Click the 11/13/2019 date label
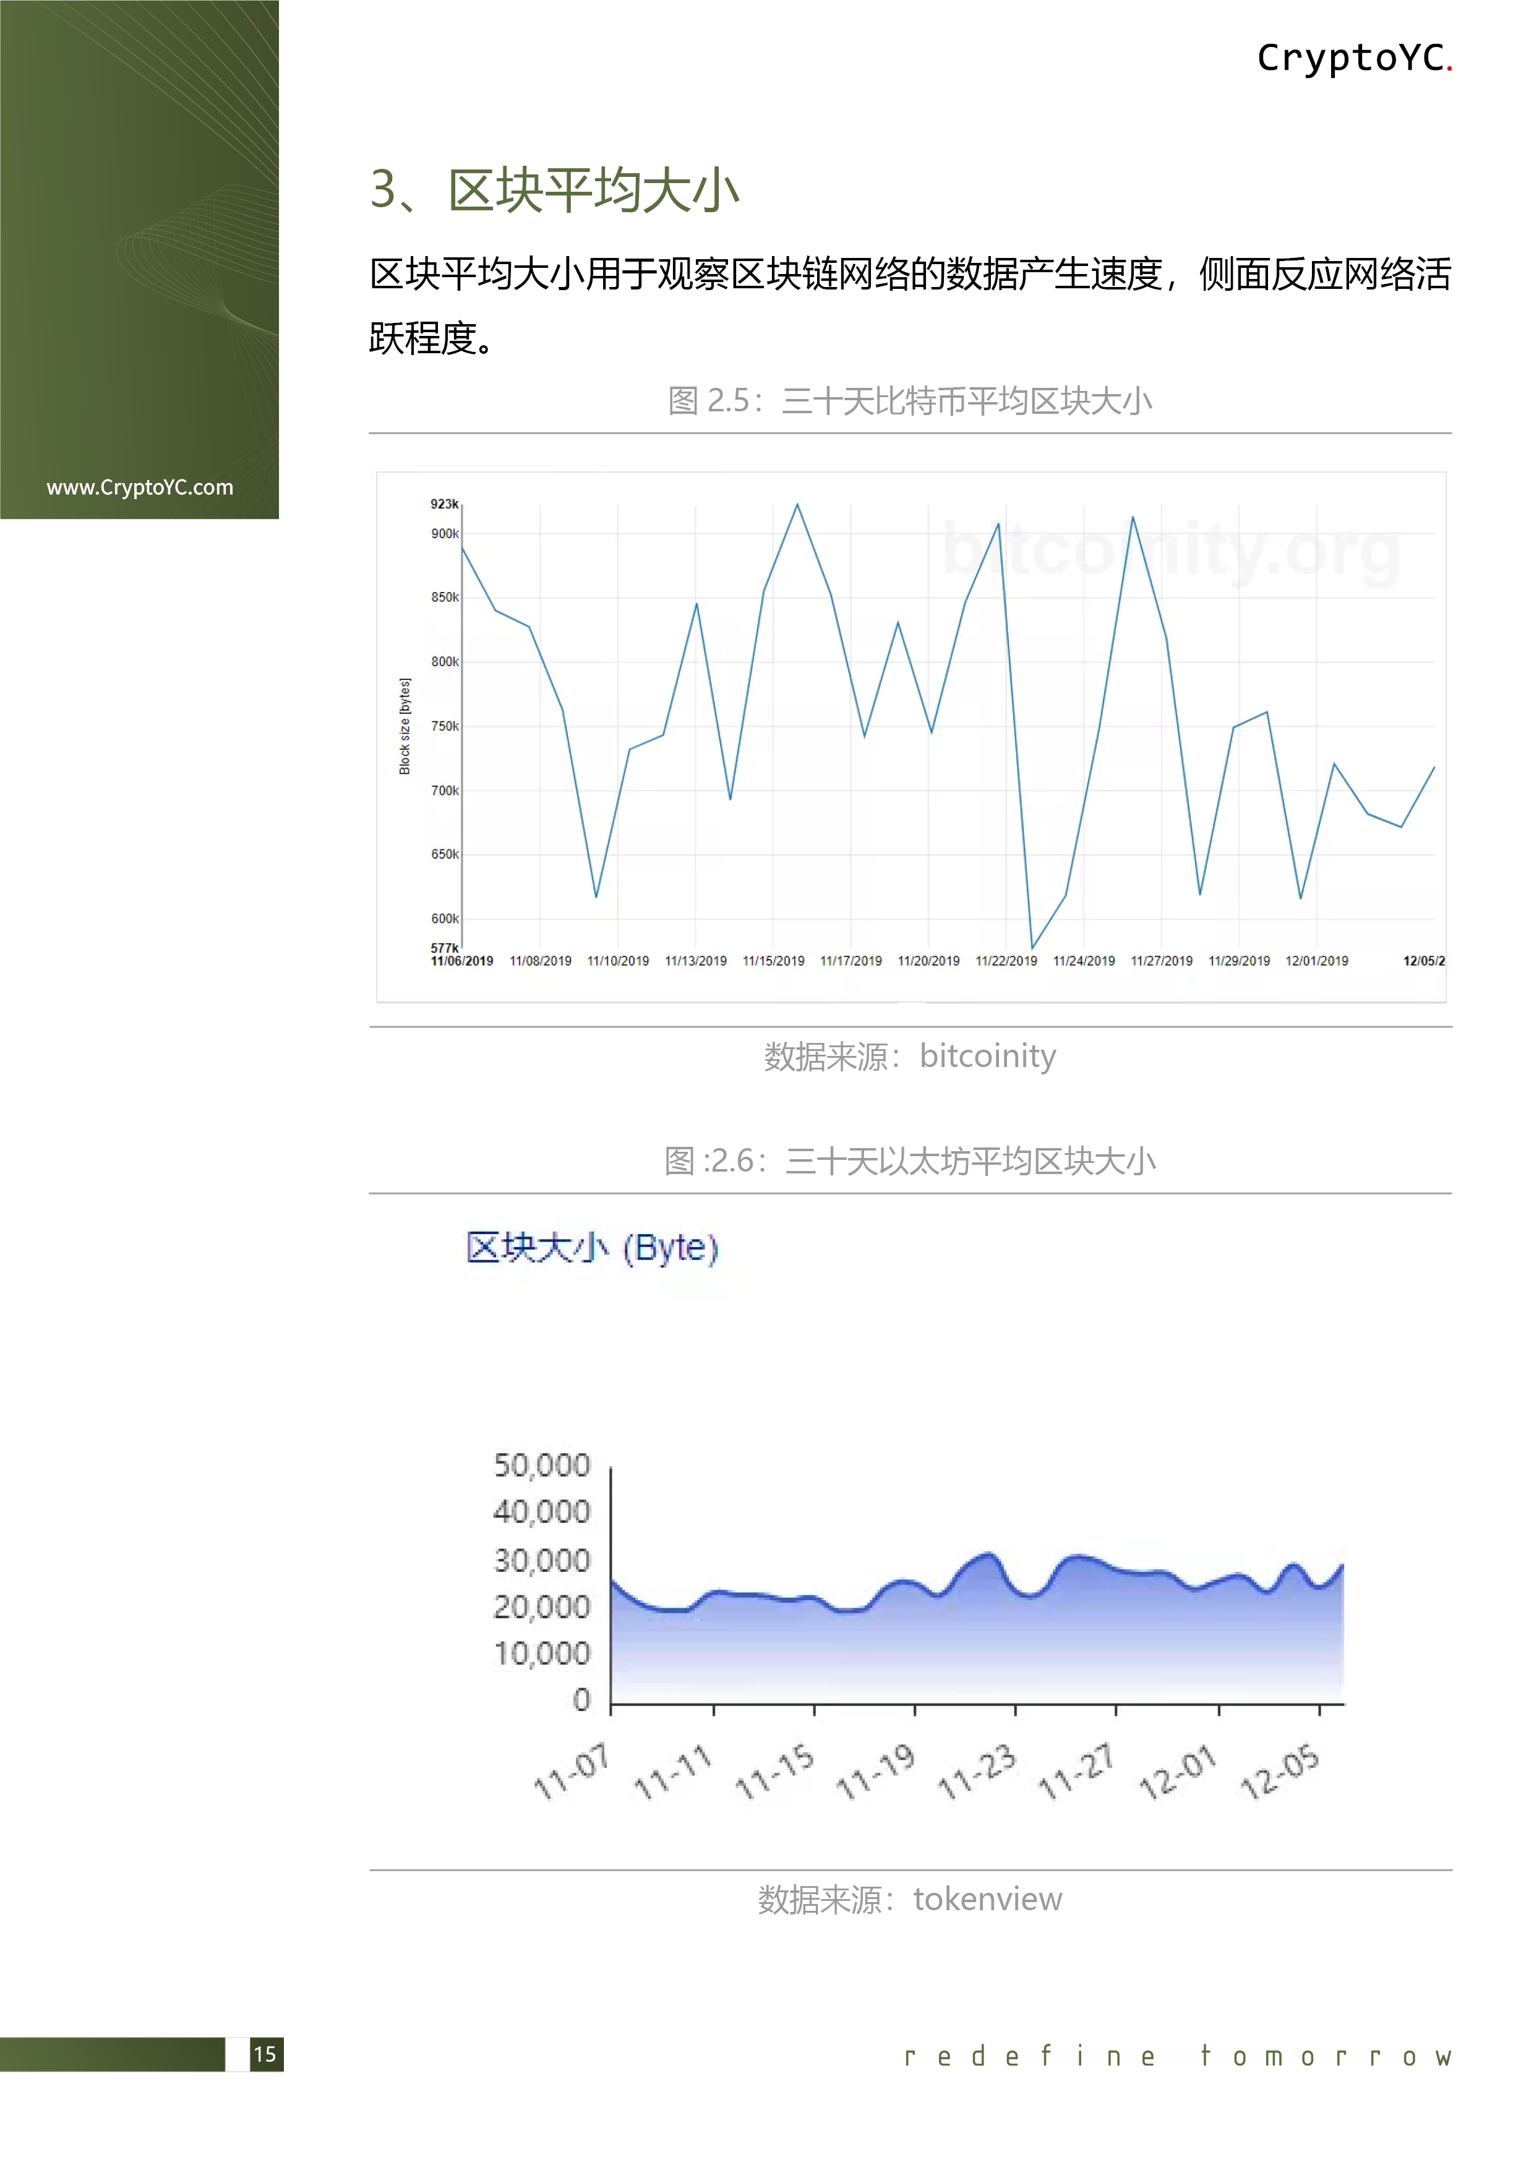This screenshot has height=2170, width=1534. [696, 961]
